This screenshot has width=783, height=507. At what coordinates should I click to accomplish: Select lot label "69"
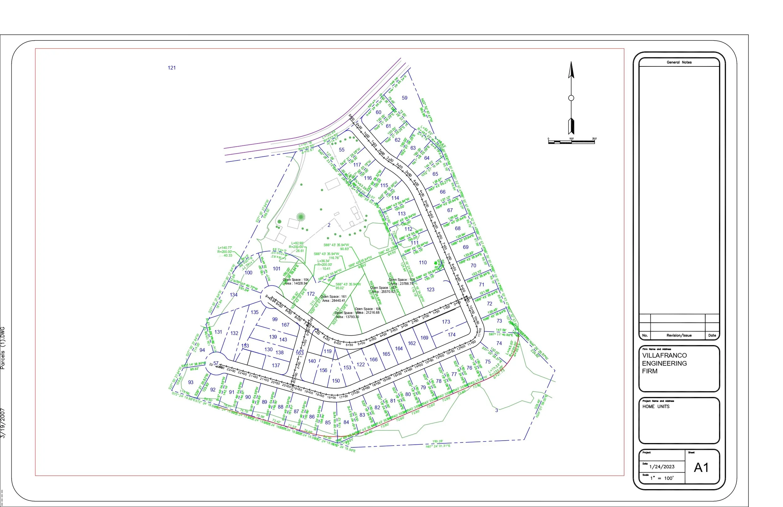click(x=465, y=247)
